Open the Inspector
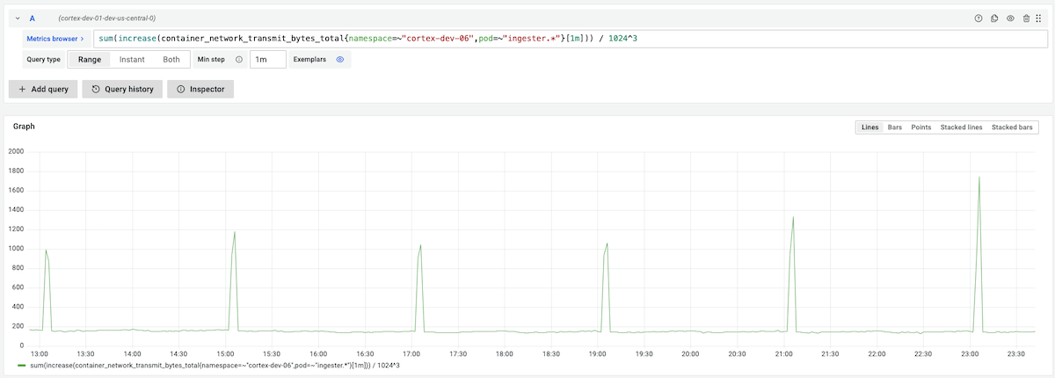 tap(200, 89)
